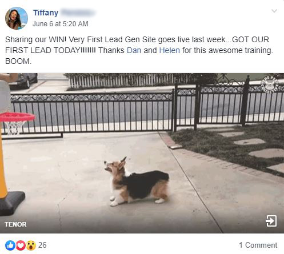Click the GIF's external open arrow icon
The image size is (284, 254).
(271, 221)
